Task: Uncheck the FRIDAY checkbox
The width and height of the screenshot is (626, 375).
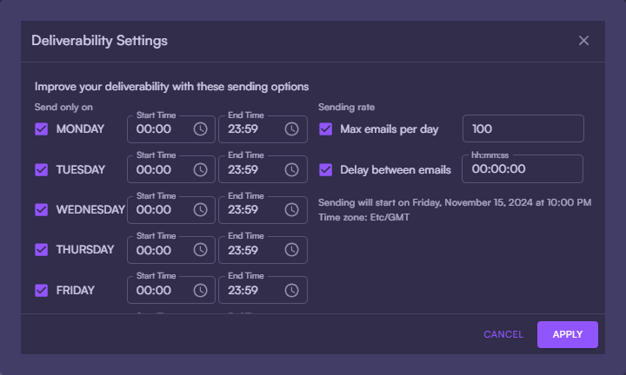Action: [x=42, y=290]
